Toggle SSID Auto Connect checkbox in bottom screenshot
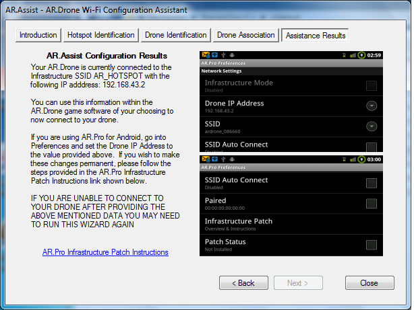Viewport: 414px width, 310px height. tap(372, 183)
